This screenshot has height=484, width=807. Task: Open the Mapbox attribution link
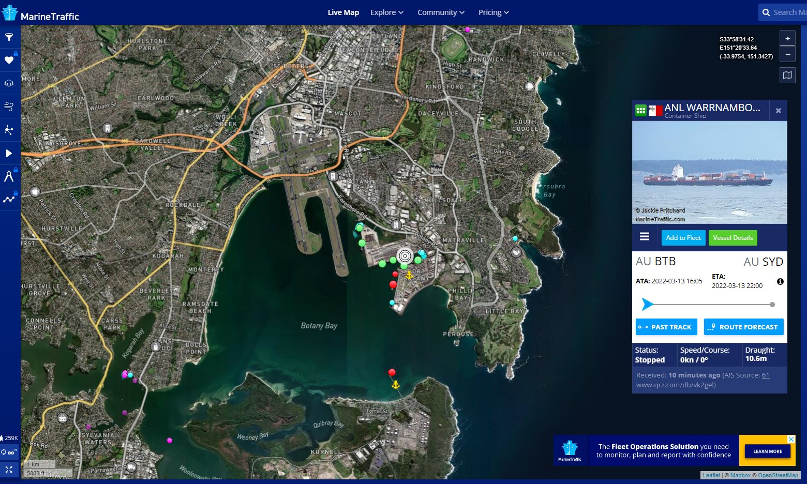(x=740, y=475)
